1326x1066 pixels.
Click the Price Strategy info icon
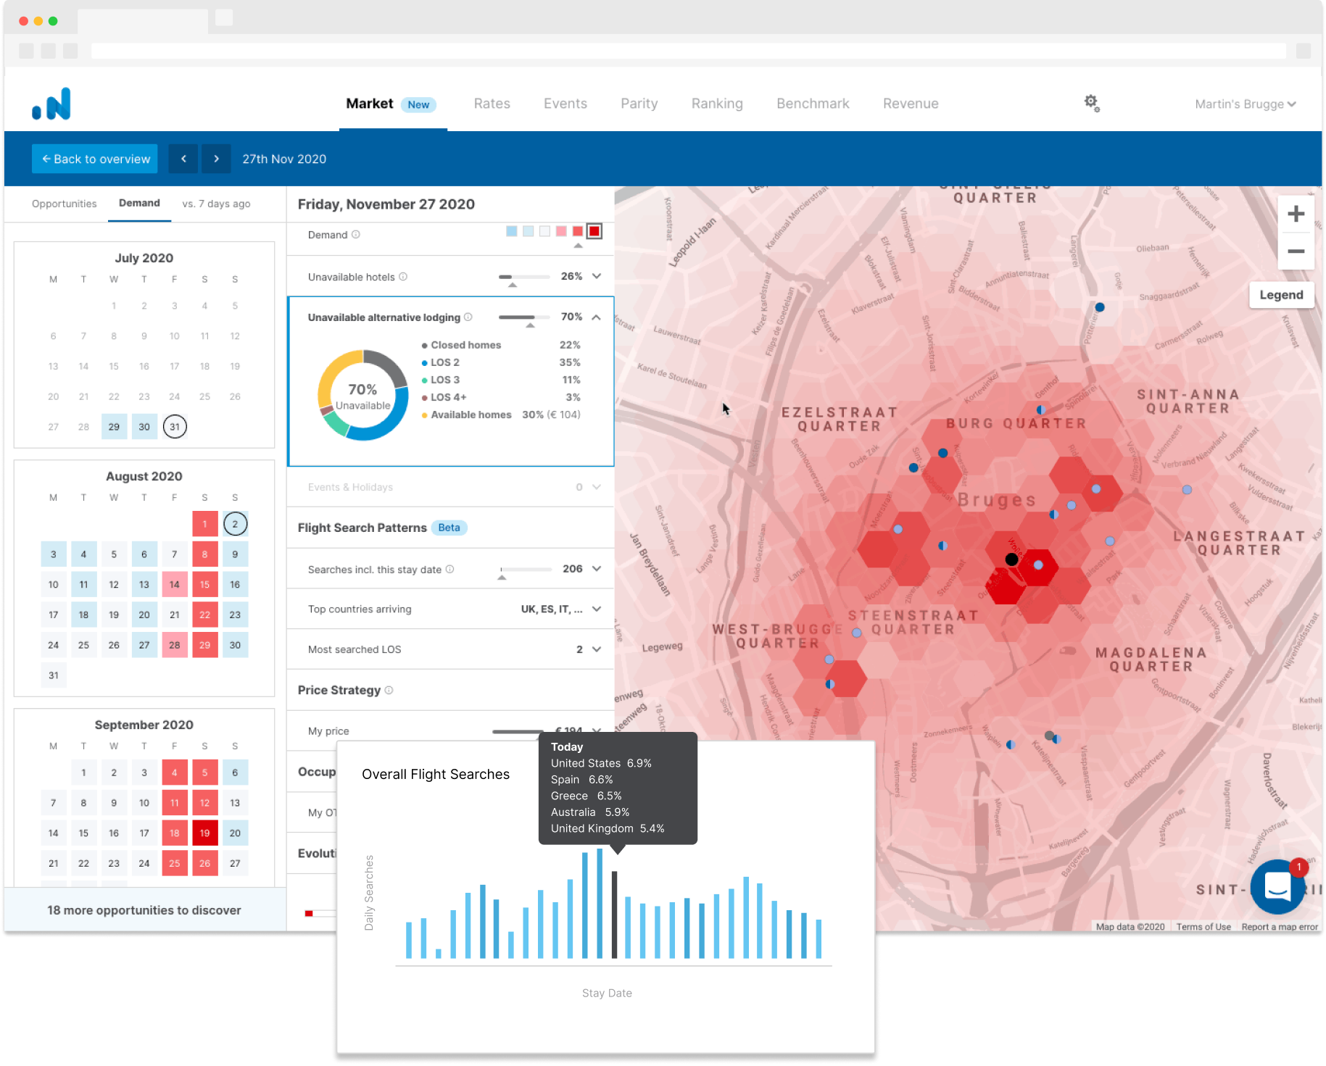(x=390, y=690)
